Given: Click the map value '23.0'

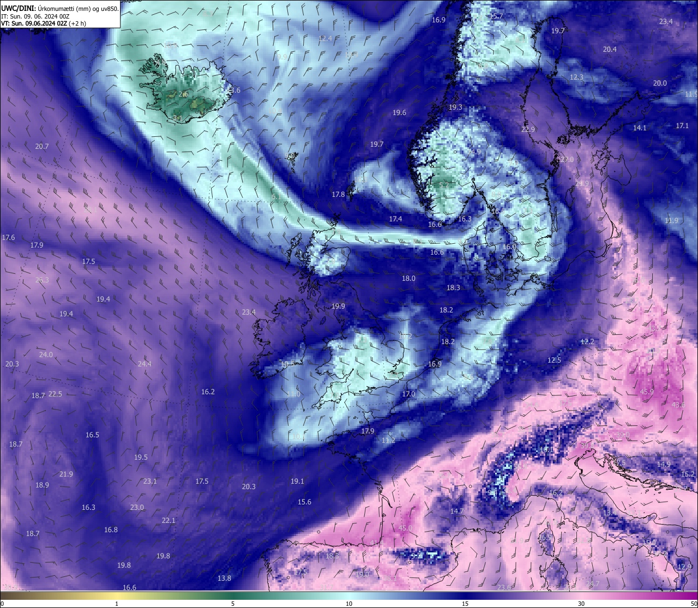Looking at the screenshot, I should [x=137, y=507].
